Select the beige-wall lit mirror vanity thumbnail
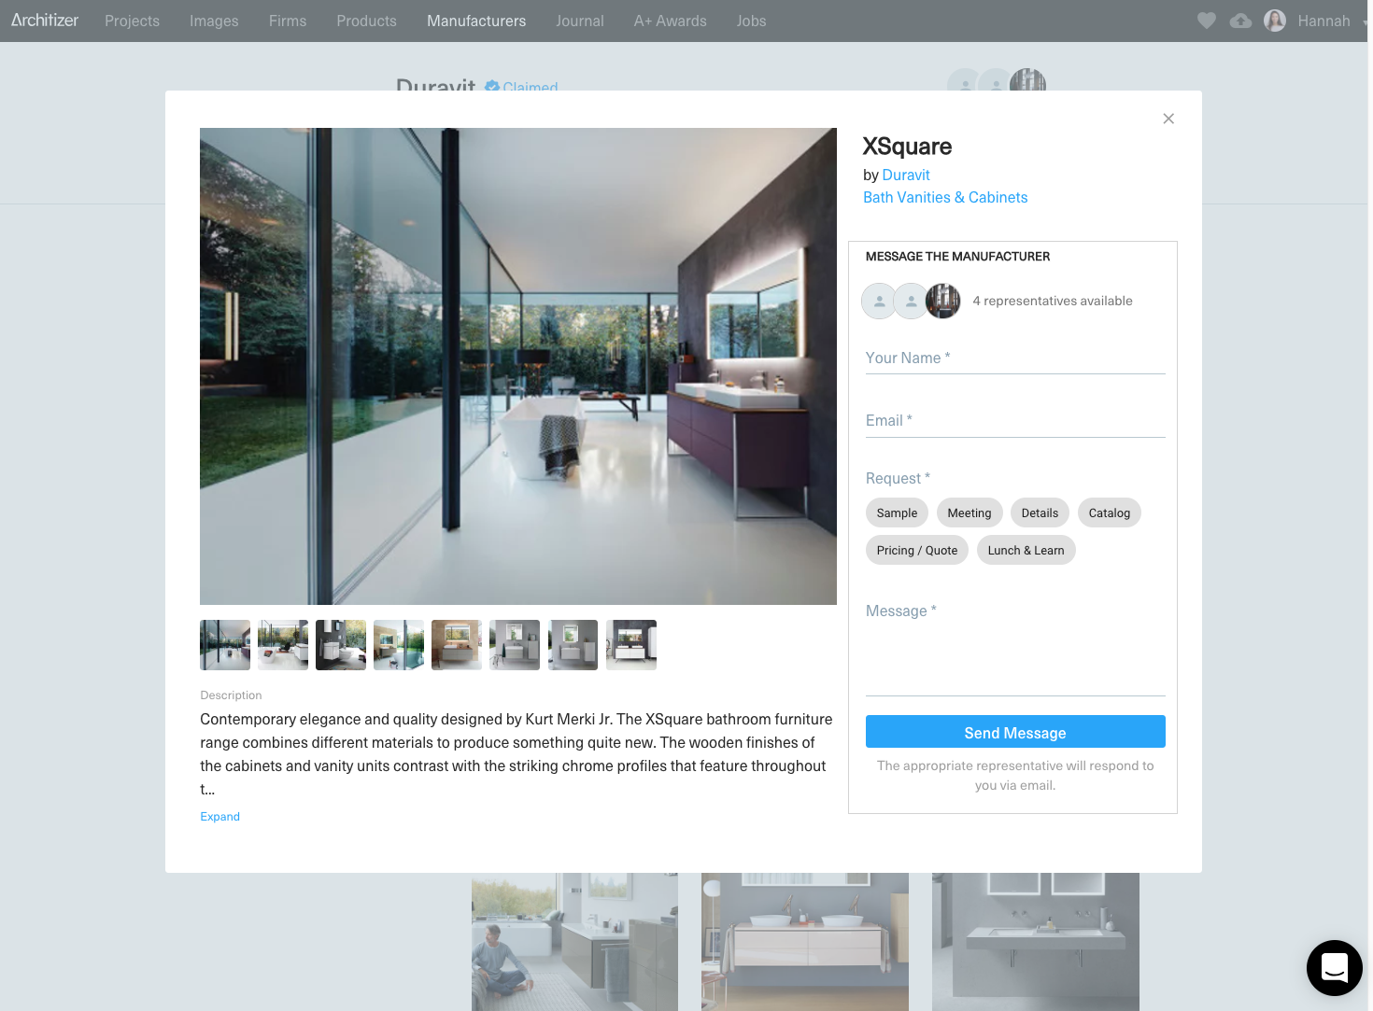 click(457, 645)
